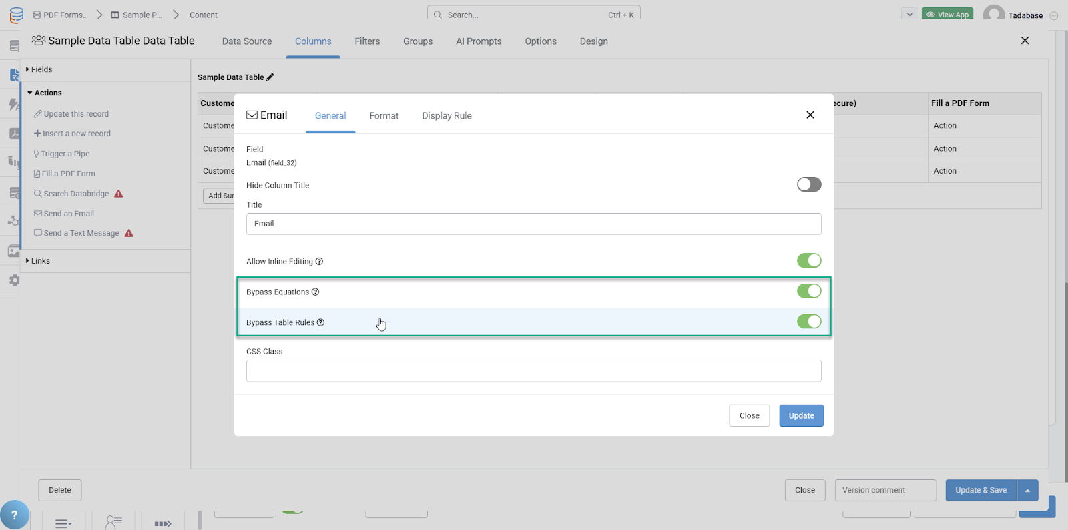This screenshot has height=530, width=1068.
Task: Click the help icon beside Bypass Table Rules
Action: (x=320, y=322)
